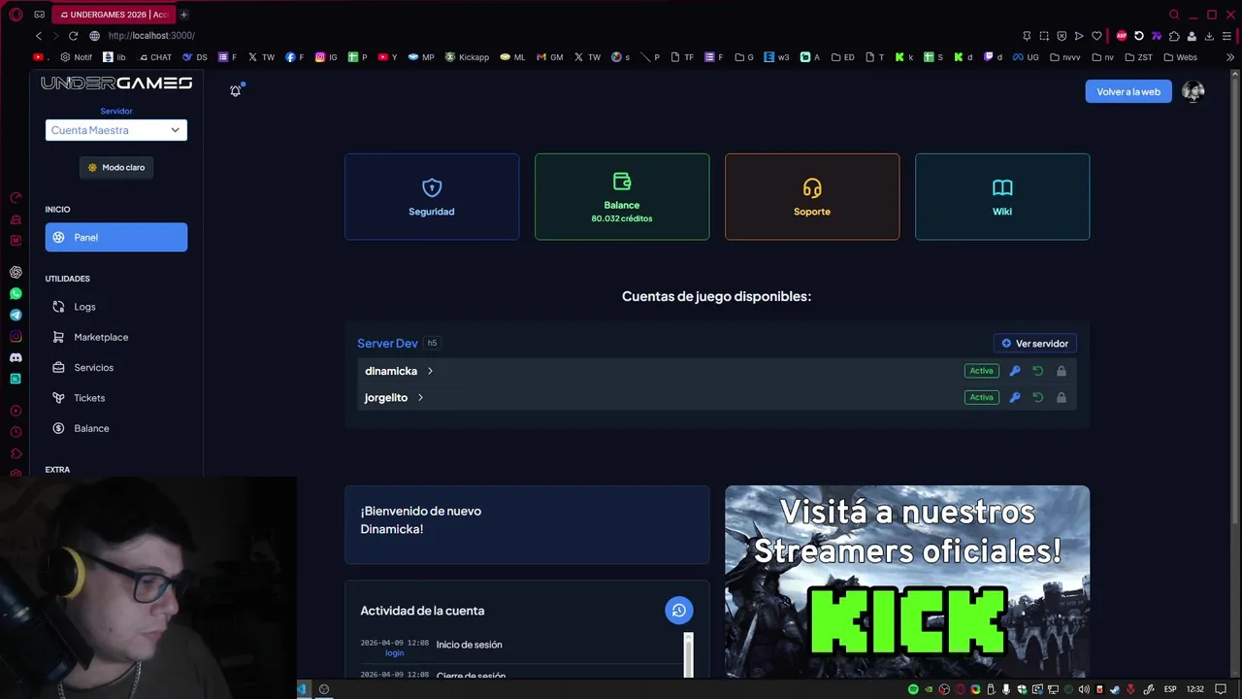1242x699 pixels.
Task: Toggle Modo claro theme switch
Action: 116,167
